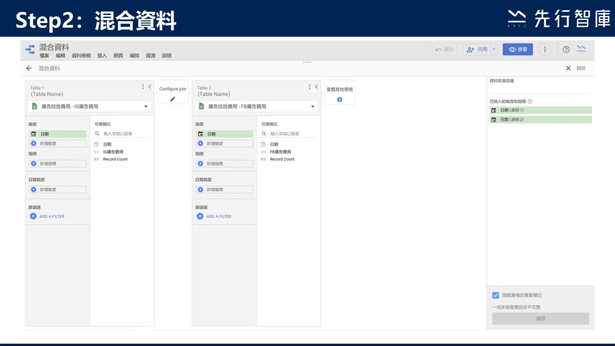The image size is (615, 346).
Task: Add date range dimension in Table 2
Action: [225, 190]
